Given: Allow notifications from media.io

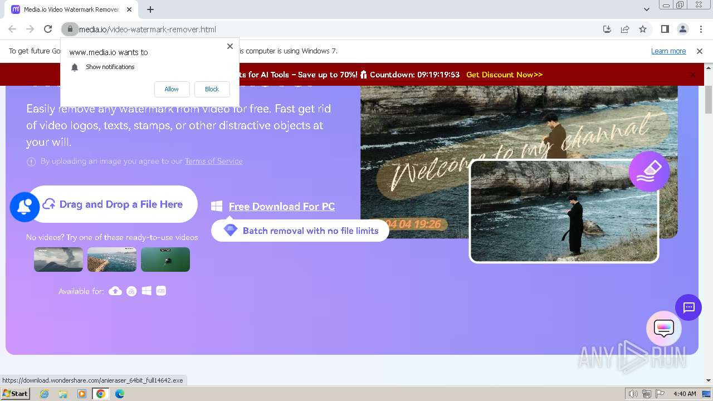Looking at the screenshot, I should click(172, 89).
